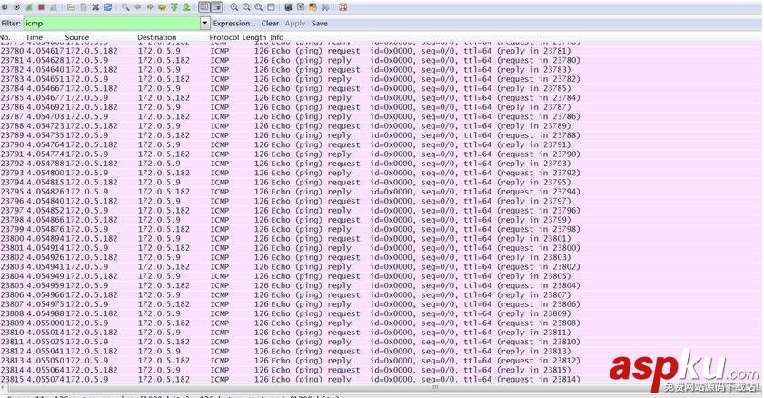Zoom in the packet list text
Screen dimensions: 764x398
(234, 7)
